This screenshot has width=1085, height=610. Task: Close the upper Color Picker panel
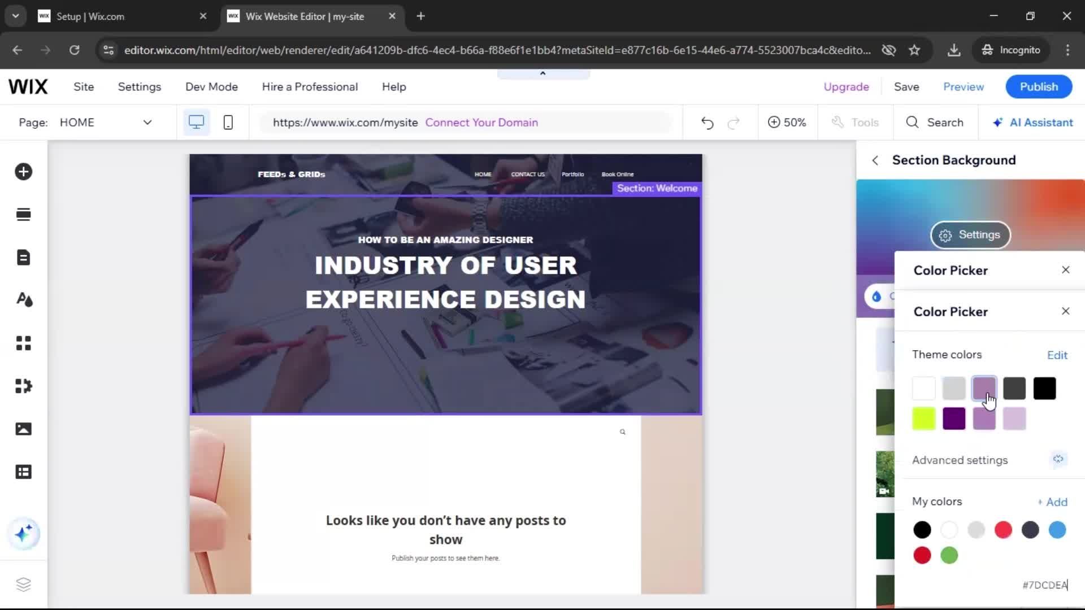pyautogui.click(x=1065, y=270)
